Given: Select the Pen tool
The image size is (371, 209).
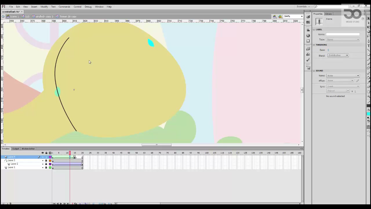Looking at the screenshot, I should [368, 41].
